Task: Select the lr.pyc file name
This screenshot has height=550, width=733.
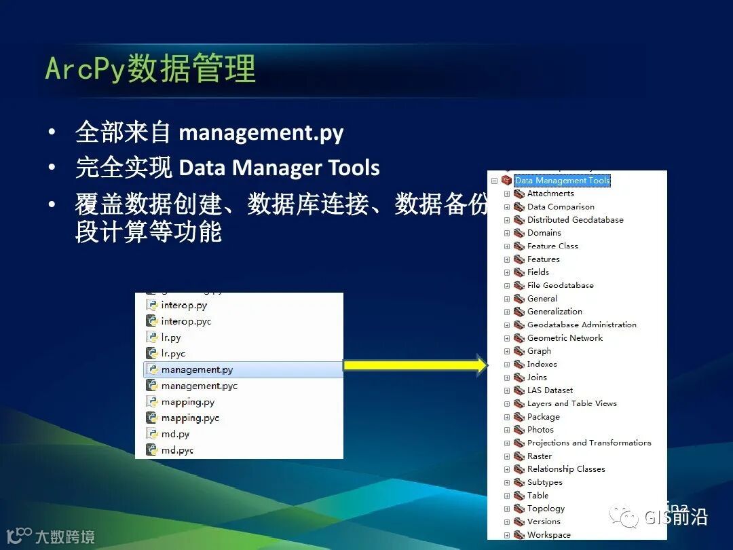Action: click(x=173, y=354)
